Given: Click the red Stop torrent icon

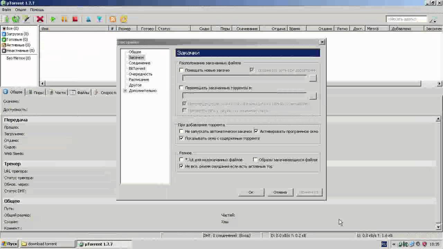Looking at the screenshot, I should (75, 19).
